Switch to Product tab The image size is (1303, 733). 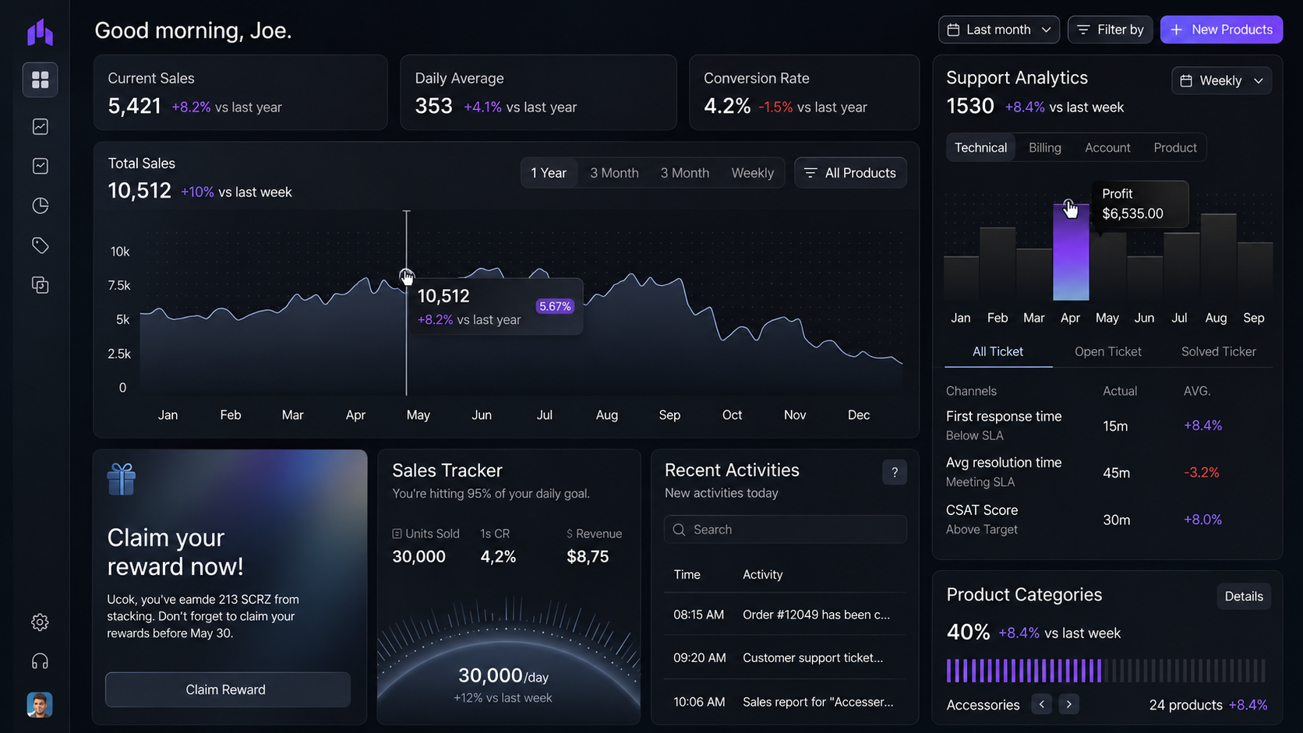pyautogui.click(x=1175, y=147)
